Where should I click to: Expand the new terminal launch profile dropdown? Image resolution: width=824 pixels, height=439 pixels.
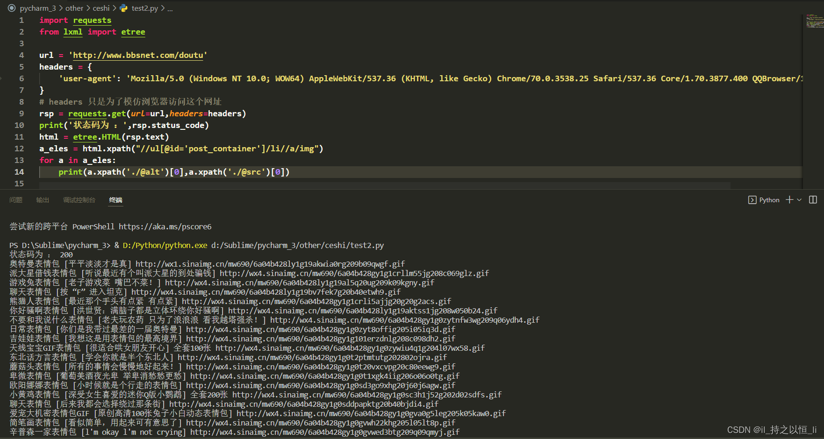pos(799,200)
